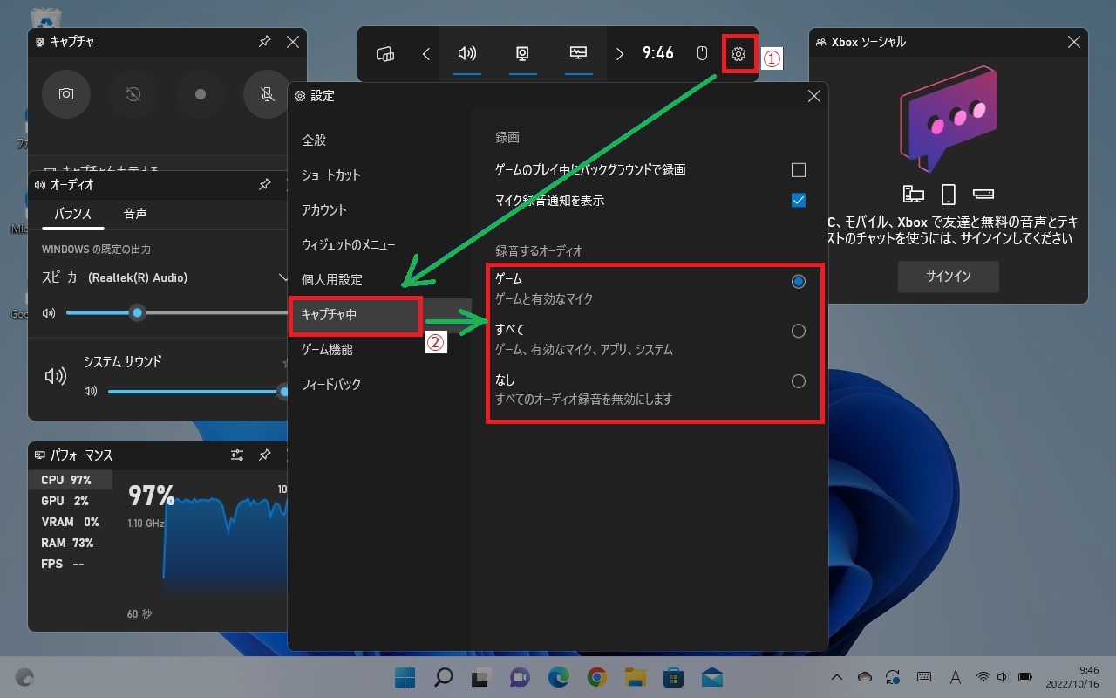This screenshot has width=1116, height=698.
Task: Close the Xbox ソーシャル widget
Action: [x=1074, y=42]
